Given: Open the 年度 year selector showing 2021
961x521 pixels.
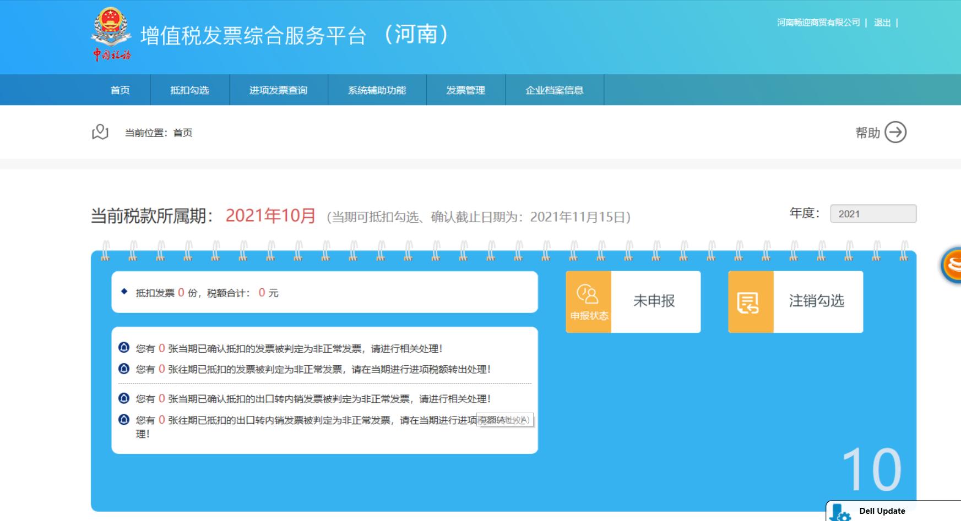Looking at the screenshot, I should tap(873, 214).
